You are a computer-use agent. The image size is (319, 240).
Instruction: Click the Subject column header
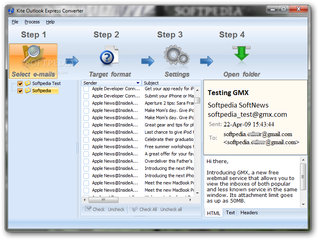(171, 83)
